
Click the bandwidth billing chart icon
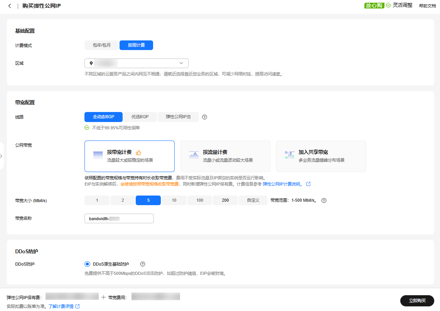[x=98, y=155]
